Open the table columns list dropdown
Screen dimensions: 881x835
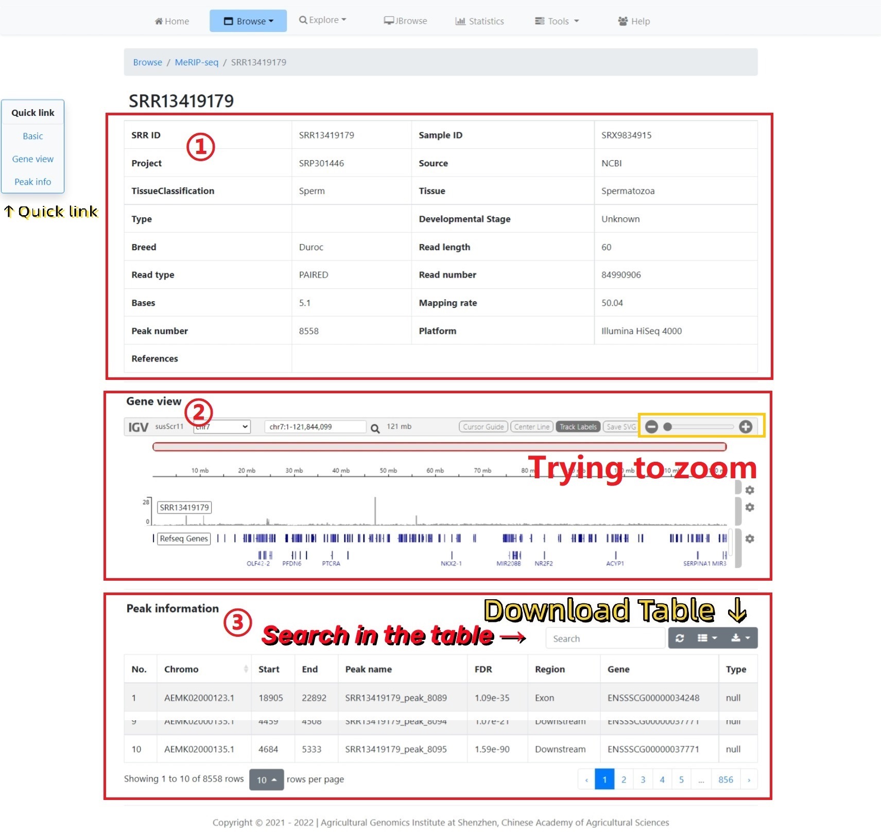(x=706, y=638)
